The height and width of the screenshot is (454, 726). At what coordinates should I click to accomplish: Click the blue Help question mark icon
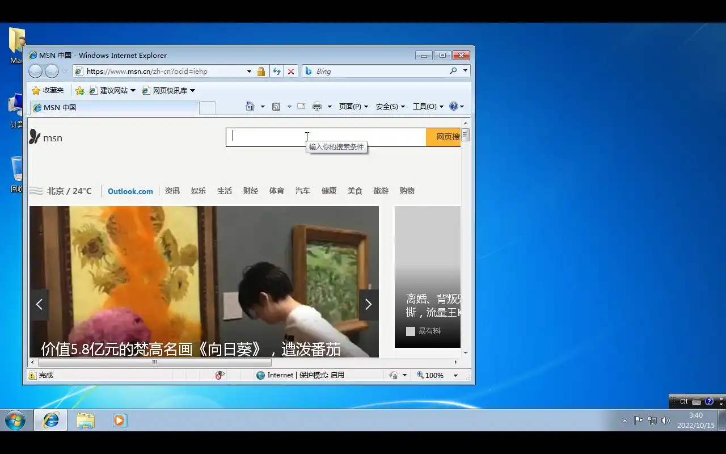tap(453, 106)
